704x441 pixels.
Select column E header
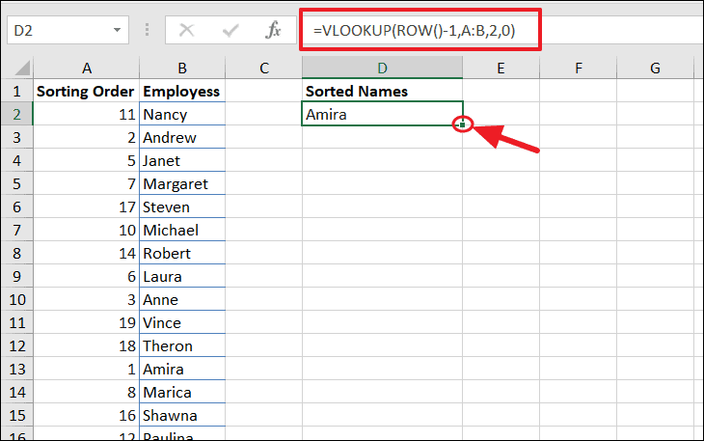click(x=501, y=68)
